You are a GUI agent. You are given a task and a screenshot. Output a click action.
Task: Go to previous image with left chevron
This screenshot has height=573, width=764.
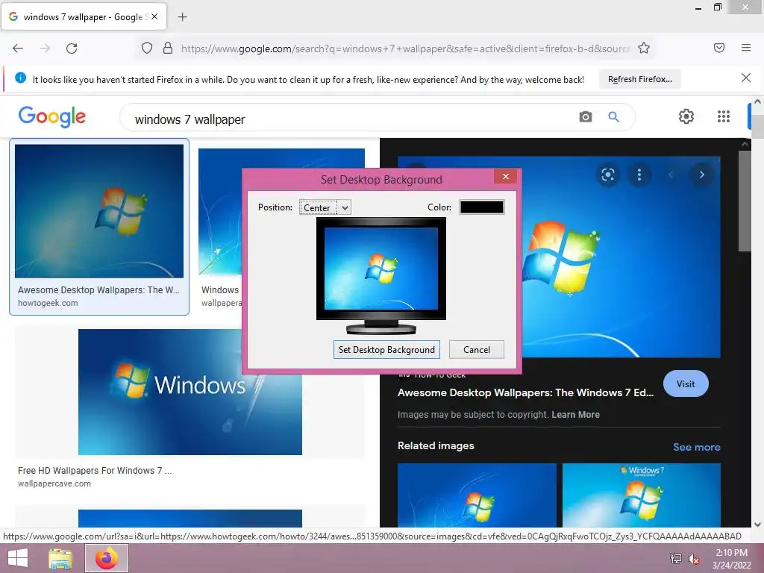coord(671,175)
